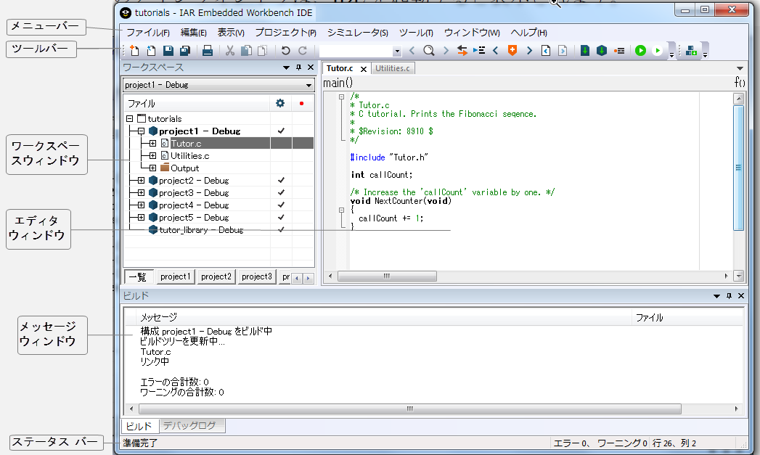Image resolution: width=760 pixels, height=455 pixels.
Task: Click the magnifier Find icon
Action: (429, 51)
